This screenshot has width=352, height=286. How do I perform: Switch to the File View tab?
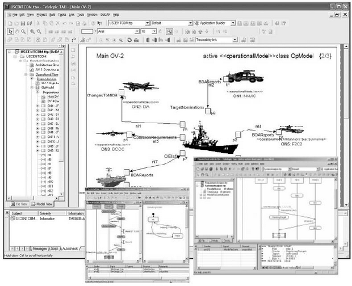coord(22,203)
